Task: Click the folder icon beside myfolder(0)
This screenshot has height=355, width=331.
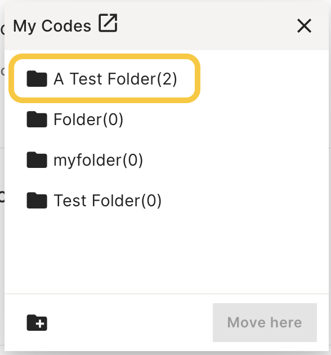Action: click(37, 160)
